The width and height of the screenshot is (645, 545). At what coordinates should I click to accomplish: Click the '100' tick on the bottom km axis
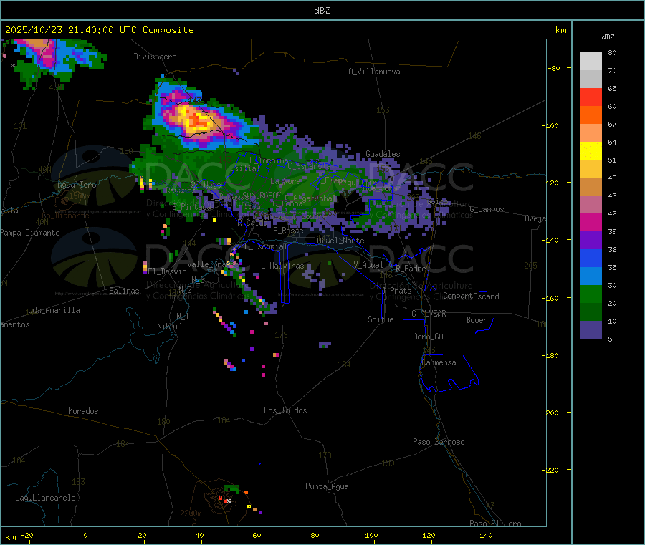pos(371,535)
